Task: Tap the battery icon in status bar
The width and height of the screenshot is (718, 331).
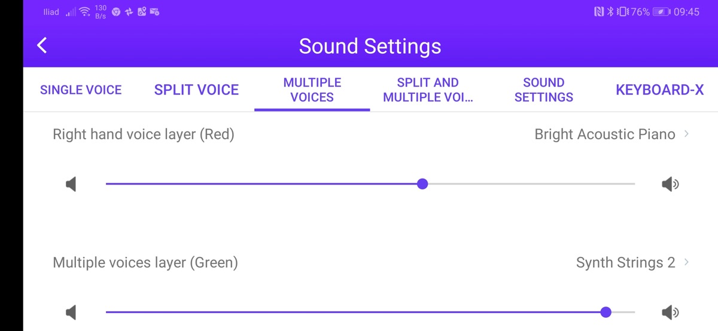Action: click(x=661, y=12)
